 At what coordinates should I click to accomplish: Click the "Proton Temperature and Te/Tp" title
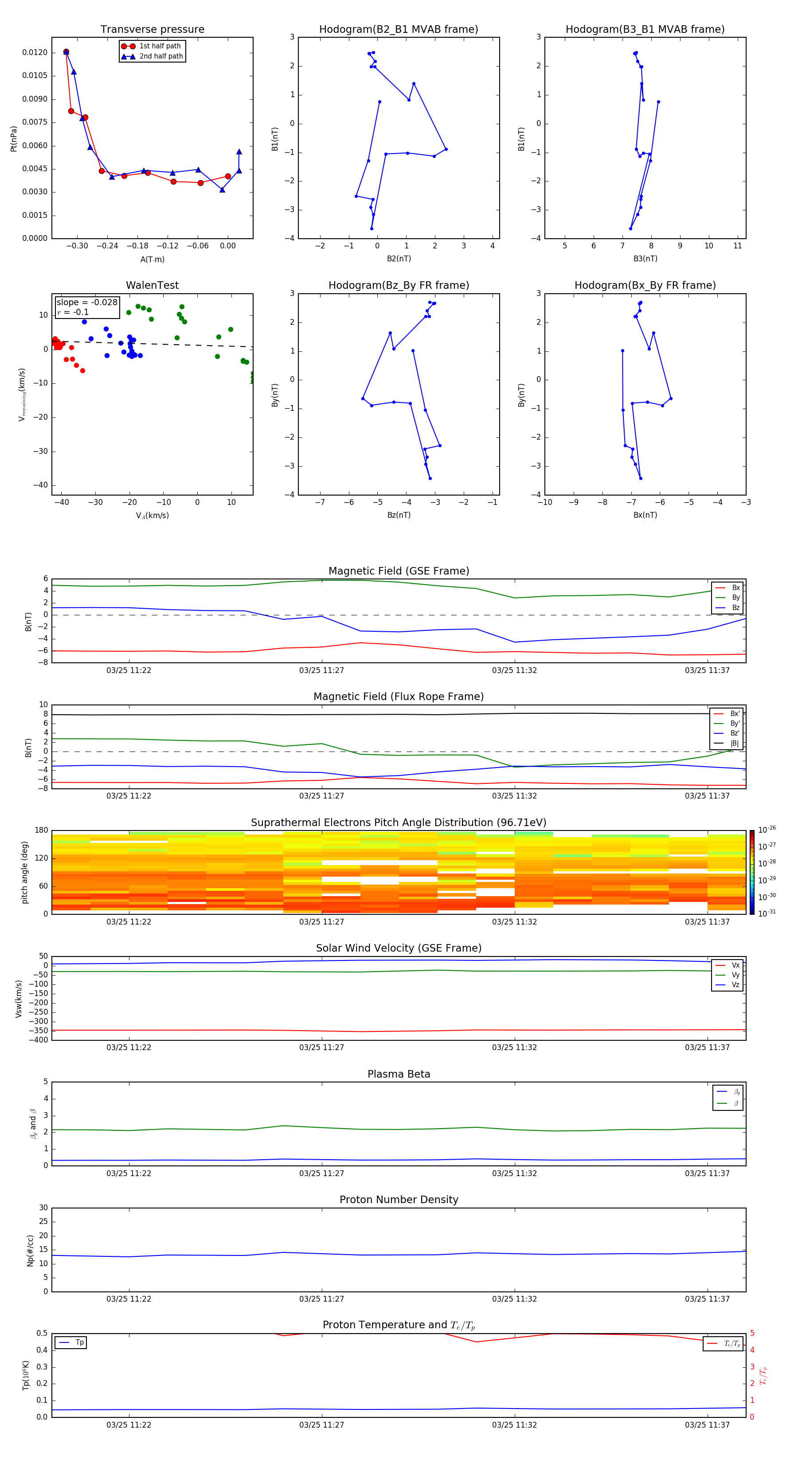tap(399, 1325)
